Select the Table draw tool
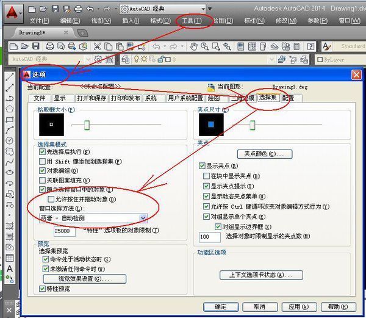The width and height of the screenshot is (366, 318). (10, 258)
